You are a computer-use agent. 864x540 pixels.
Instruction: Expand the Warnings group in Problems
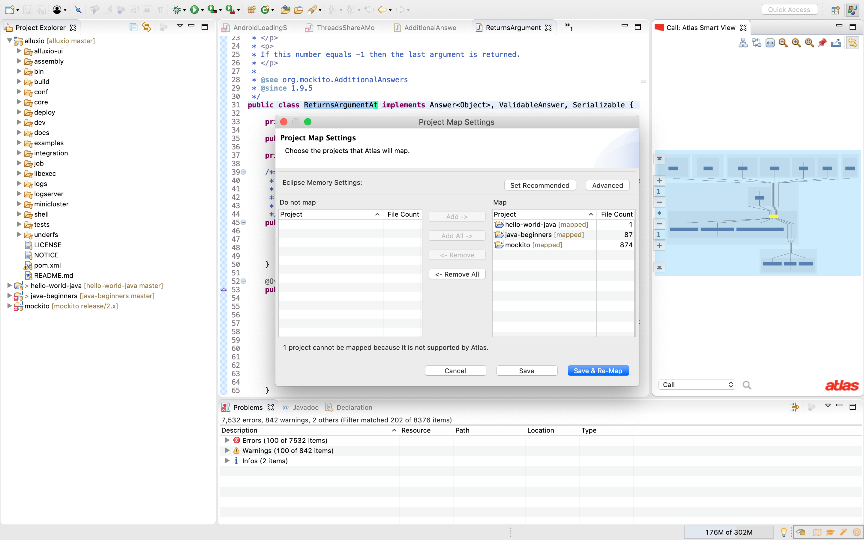click(x=227, y=450)
